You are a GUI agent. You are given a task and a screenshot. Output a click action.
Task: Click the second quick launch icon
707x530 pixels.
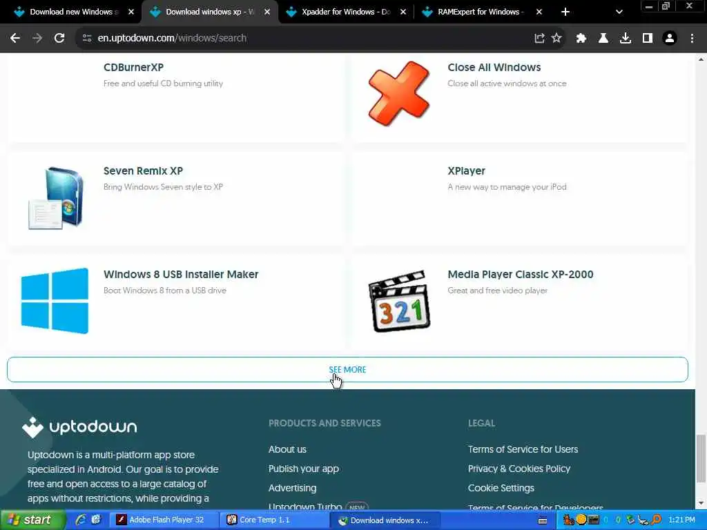coord(96,520)
